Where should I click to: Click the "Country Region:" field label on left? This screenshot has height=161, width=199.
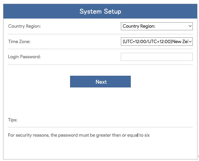[24, 26]
